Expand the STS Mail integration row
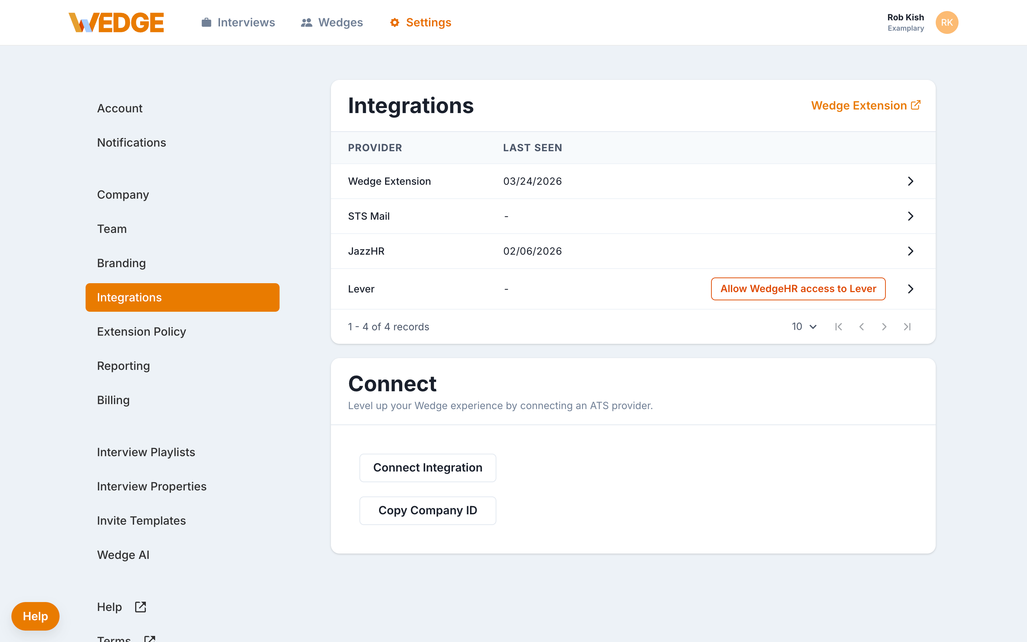1027x642 pixels. click(910, 216)
